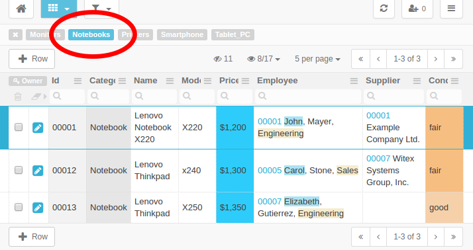Go to the home icon button
Viewport: 473px width, 250px height.
click(21, 9)
